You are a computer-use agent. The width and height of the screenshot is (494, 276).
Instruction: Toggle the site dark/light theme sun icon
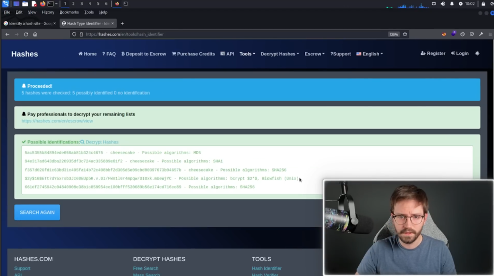(477, 53)
